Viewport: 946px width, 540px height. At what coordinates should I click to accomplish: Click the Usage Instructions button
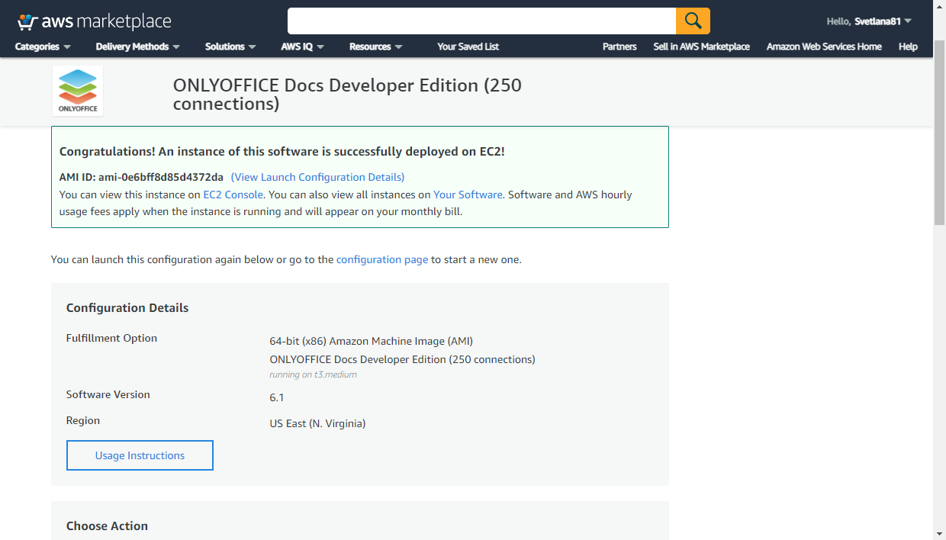pyautogui.click(x=140, y=455)
